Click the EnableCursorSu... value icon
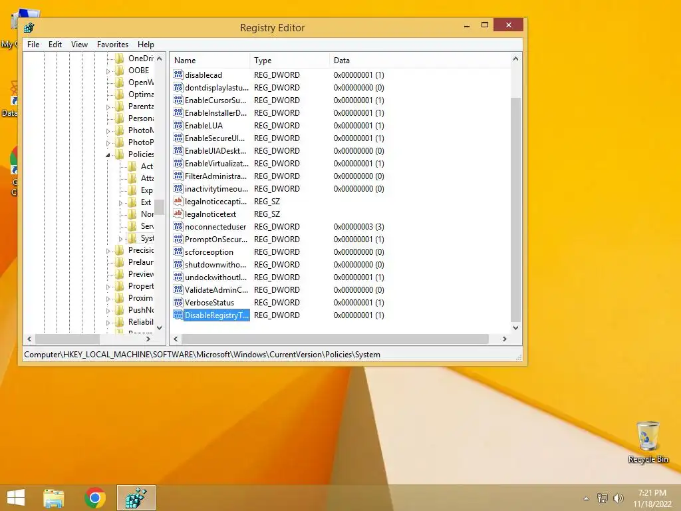This screenshot has height=511, width=681. [178, 100]
